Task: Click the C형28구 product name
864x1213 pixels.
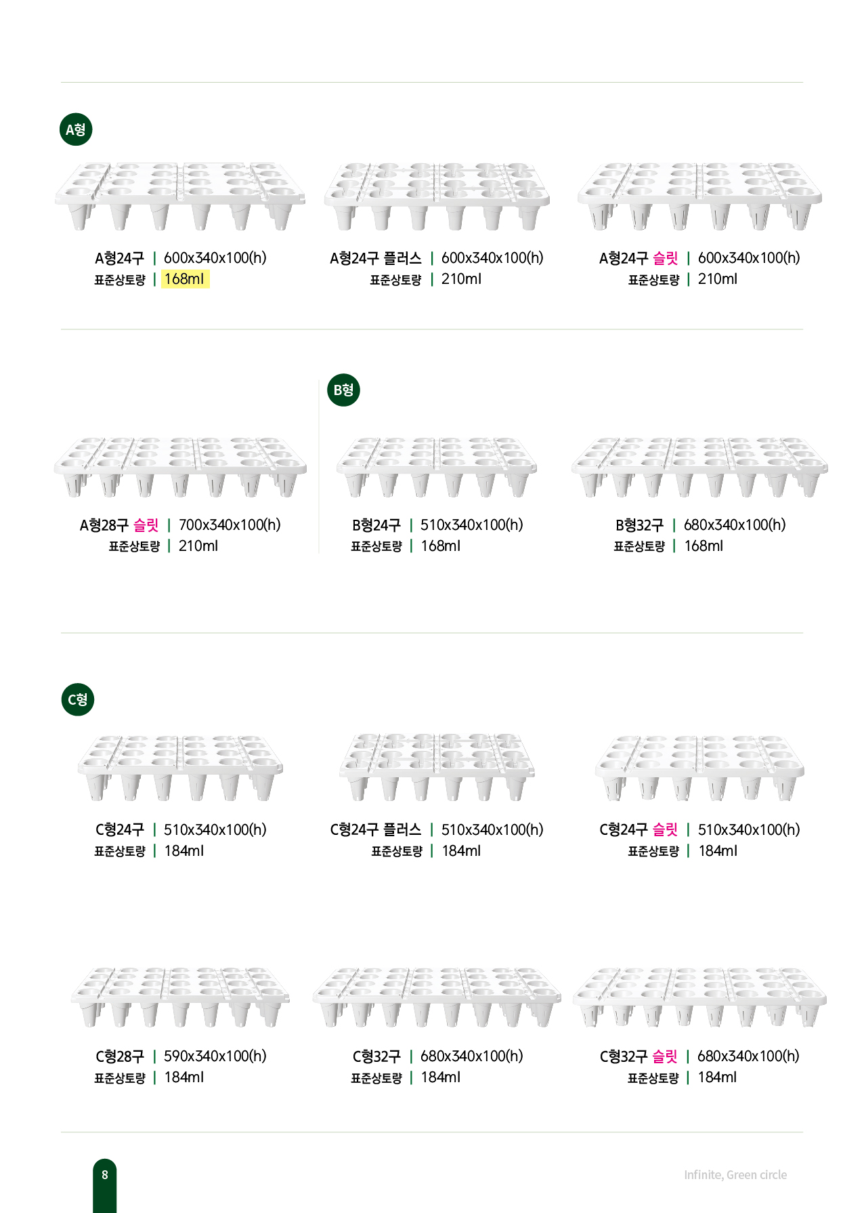Action: 120,1056
